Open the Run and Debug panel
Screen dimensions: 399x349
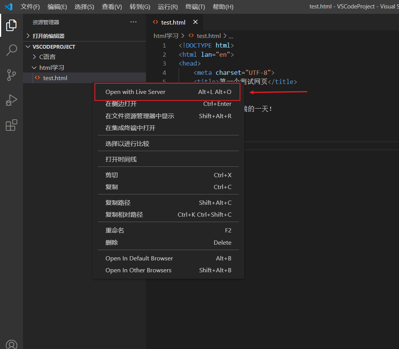(12, 100)
